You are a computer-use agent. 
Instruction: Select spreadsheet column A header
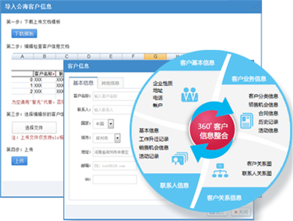[x=22, y=56]
